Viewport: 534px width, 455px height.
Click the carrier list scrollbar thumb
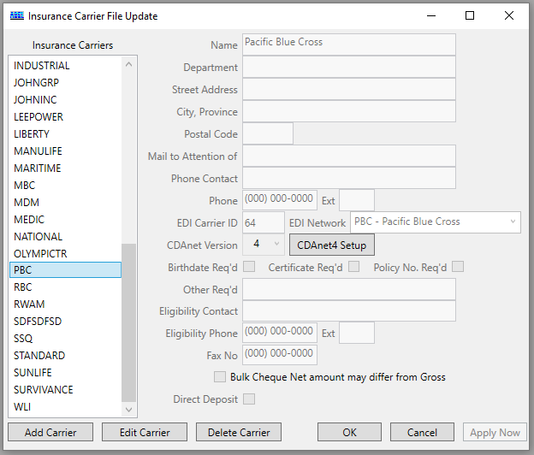pos(128,322)
